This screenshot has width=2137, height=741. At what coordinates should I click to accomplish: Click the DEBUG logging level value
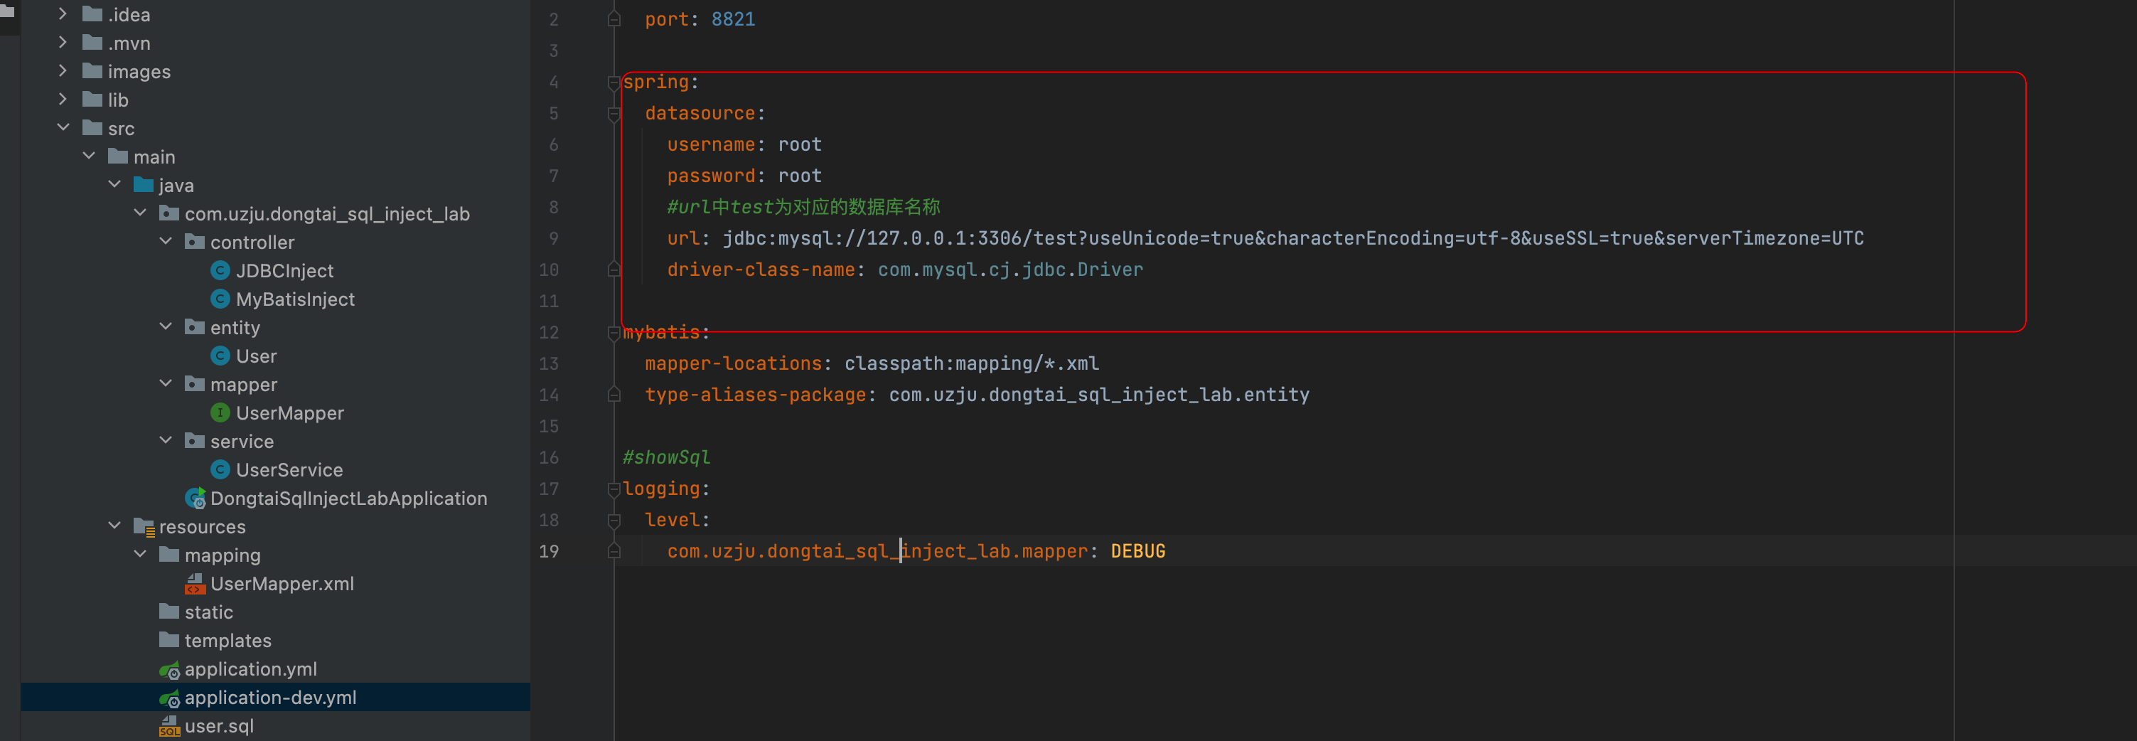[x=1138, y=551]
